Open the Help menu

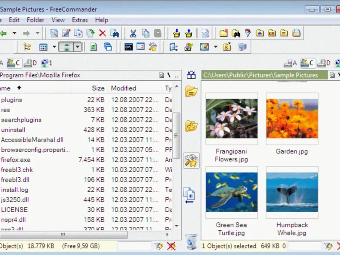pos(102,20)
